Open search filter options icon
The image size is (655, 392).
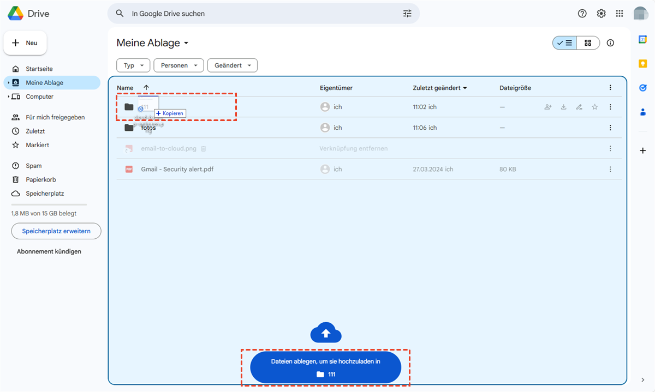click(x=407, y=14)
